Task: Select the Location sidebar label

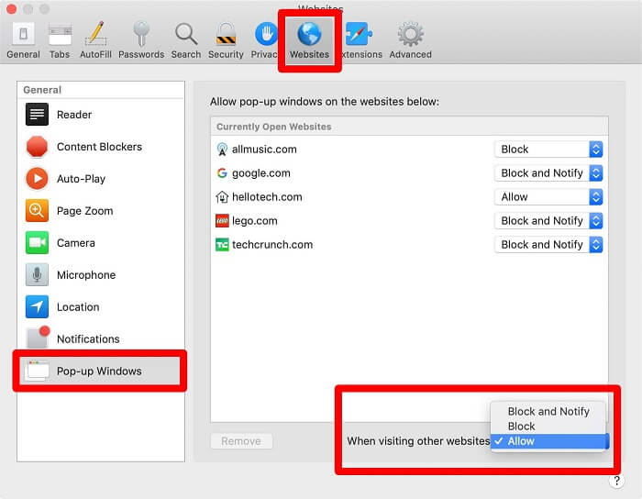Action: pyautogui.click(x=78, y=307)
